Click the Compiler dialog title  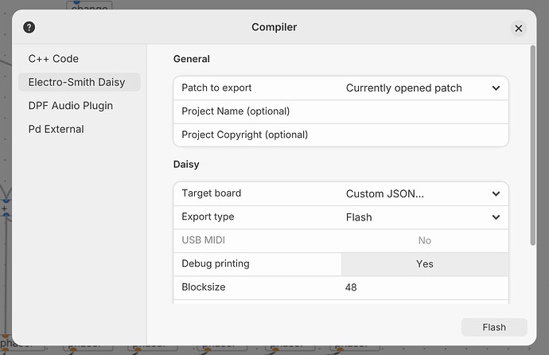(274, 27)
